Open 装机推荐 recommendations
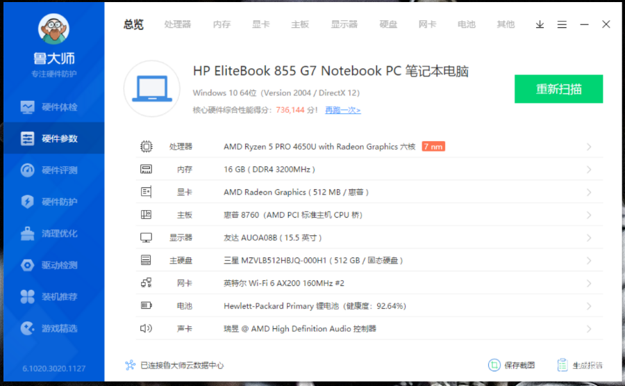Viewport: 625px width, 386px height. (x=53, y=296)
